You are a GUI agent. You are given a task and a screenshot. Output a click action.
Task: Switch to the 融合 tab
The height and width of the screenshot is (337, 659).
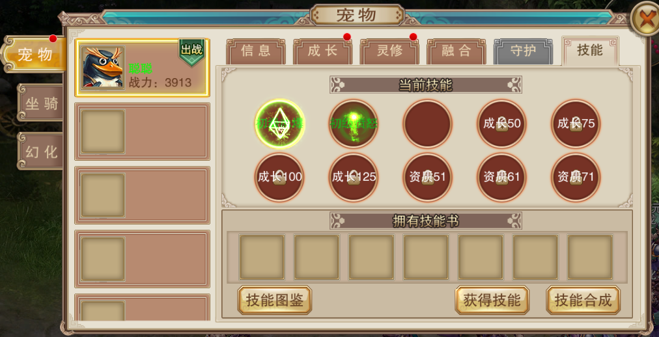456,51
